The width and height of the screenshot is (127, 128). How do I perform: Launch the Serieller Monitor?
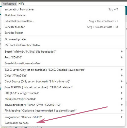63,27
